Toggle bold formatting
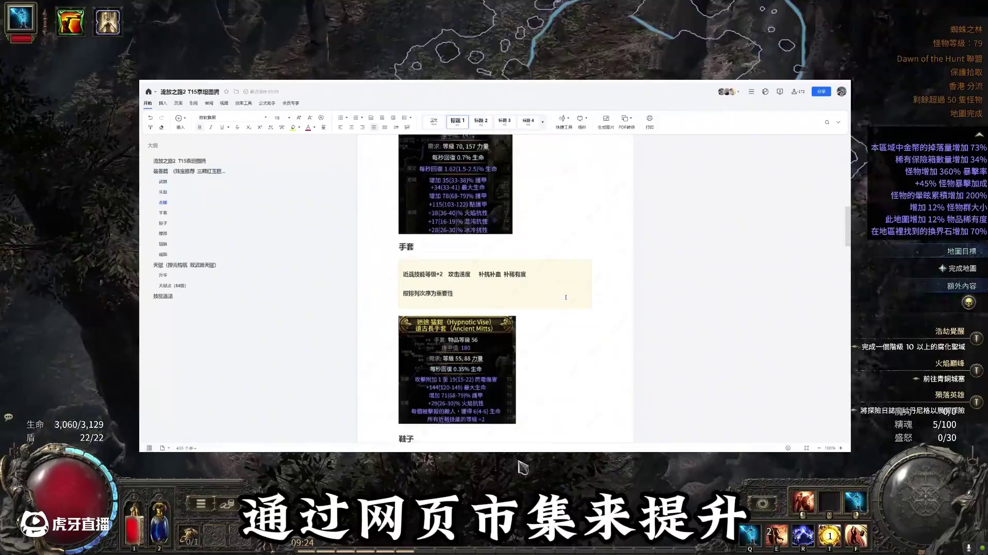Image resolution: width=988 pixels, height=555 pixels. 200,127
